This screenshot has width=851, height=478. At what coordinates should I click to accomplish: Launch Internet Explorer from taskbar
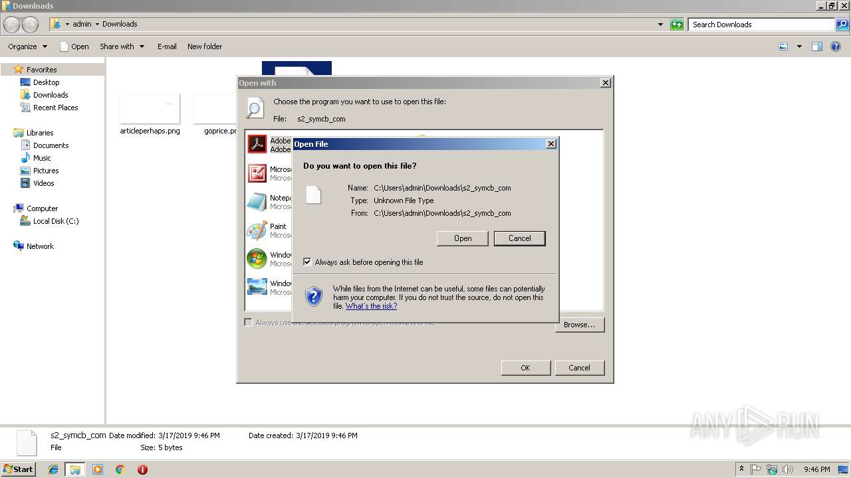coord(53,469)
